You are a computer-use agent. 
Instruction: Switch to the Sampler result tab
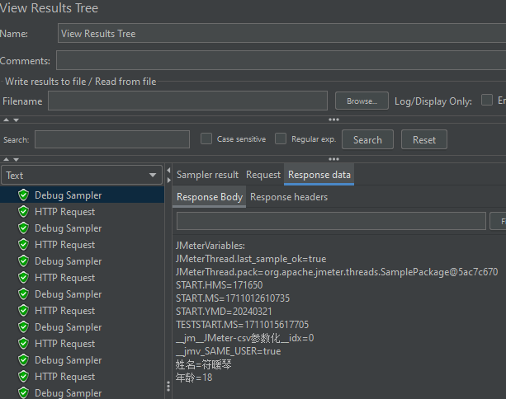click(x=207, y=175)
